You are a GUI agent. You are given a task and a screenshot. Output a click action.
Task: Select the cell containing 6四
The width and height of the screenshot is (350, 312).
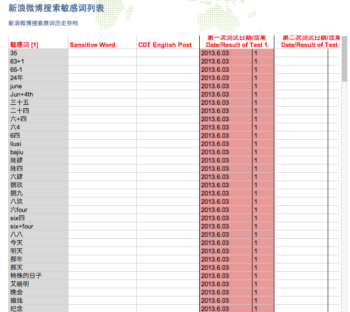[38, 136]
